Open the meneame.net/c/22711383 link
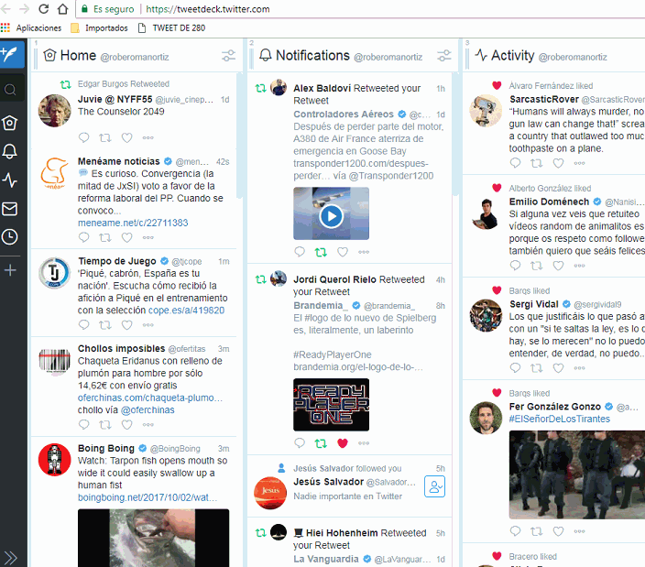This screenshot has height=567, width=645. point(133,223)
